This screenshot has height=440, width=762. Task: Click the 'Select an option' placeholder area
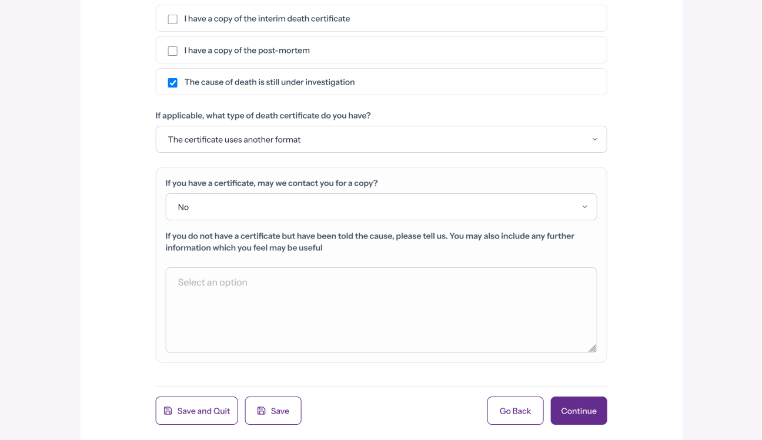212,282
